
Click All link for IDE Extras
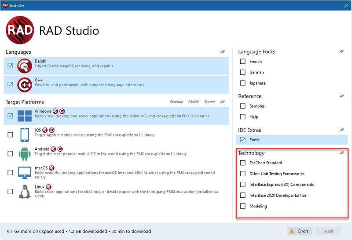341,130
